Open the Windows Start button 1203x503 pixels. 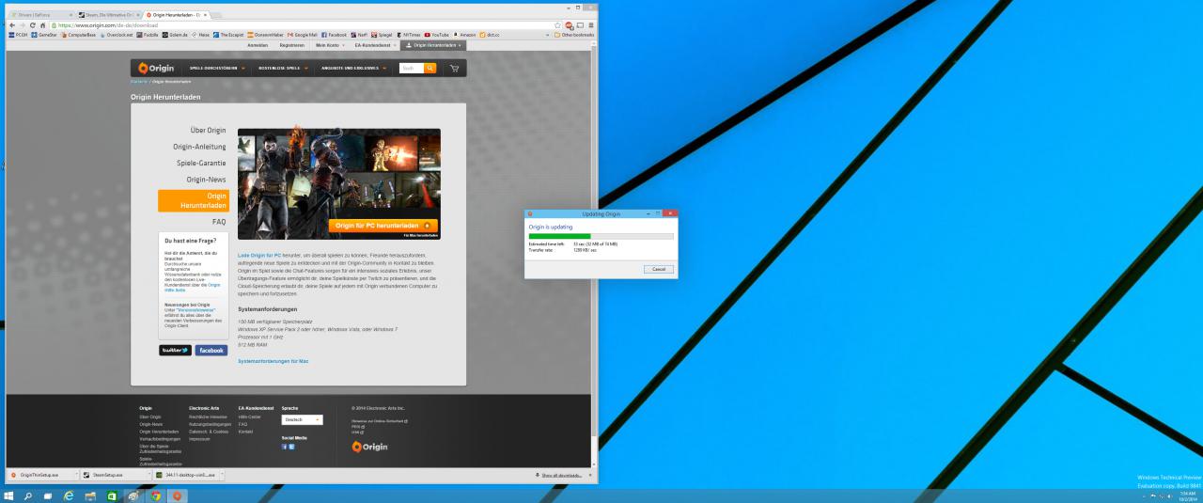(x=9, y=495)
